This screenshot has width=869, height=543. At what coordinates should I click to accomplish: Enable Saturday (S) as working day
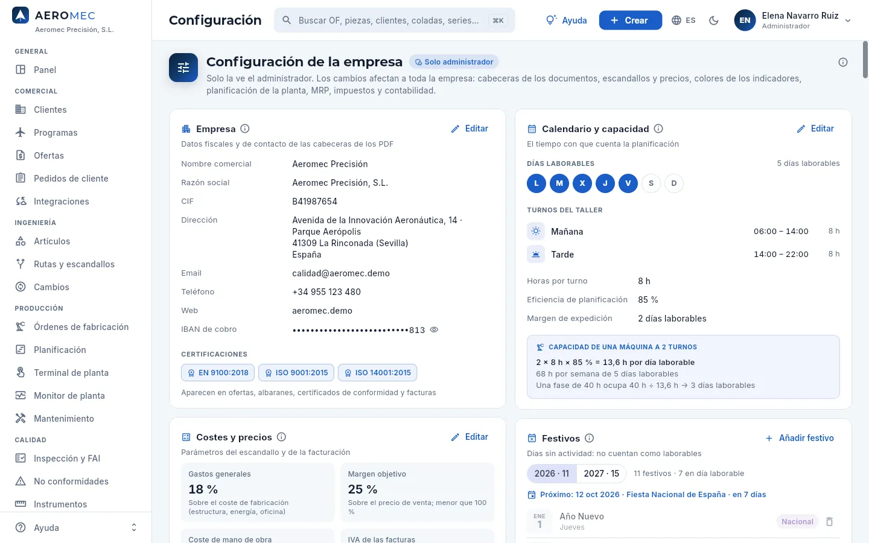[x=651, y=183]
